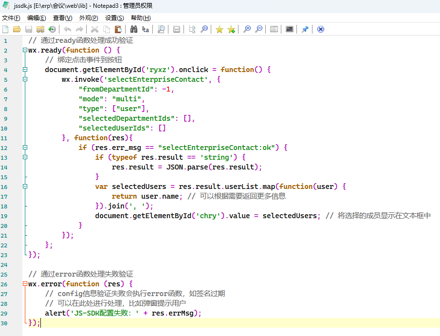Collapse the onclick function fold on line 4

click(25, 69)
